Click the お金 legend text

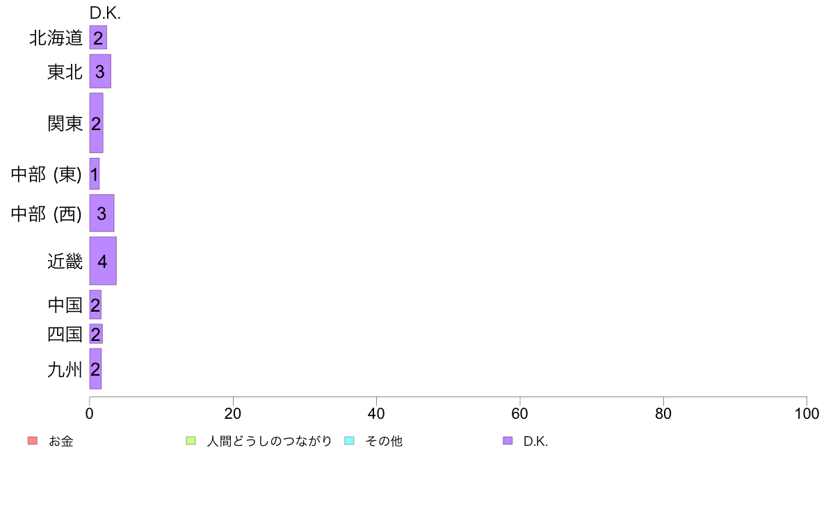[60, 441]
